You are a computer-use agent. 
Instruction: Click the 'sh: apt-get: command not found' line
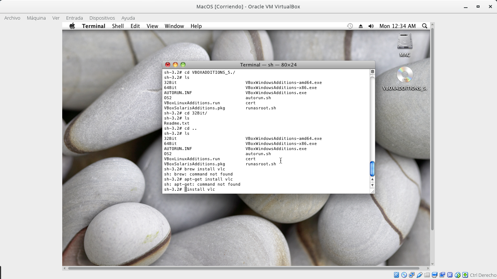click(x=202, y=184)
